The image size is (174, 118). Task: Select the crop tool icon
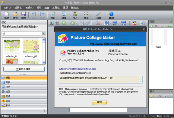(x=57, y=23)
